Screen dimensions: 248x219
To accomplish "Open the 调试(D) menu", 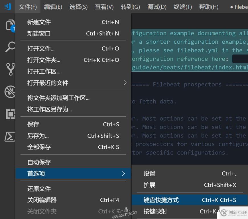I will [157, 7].
